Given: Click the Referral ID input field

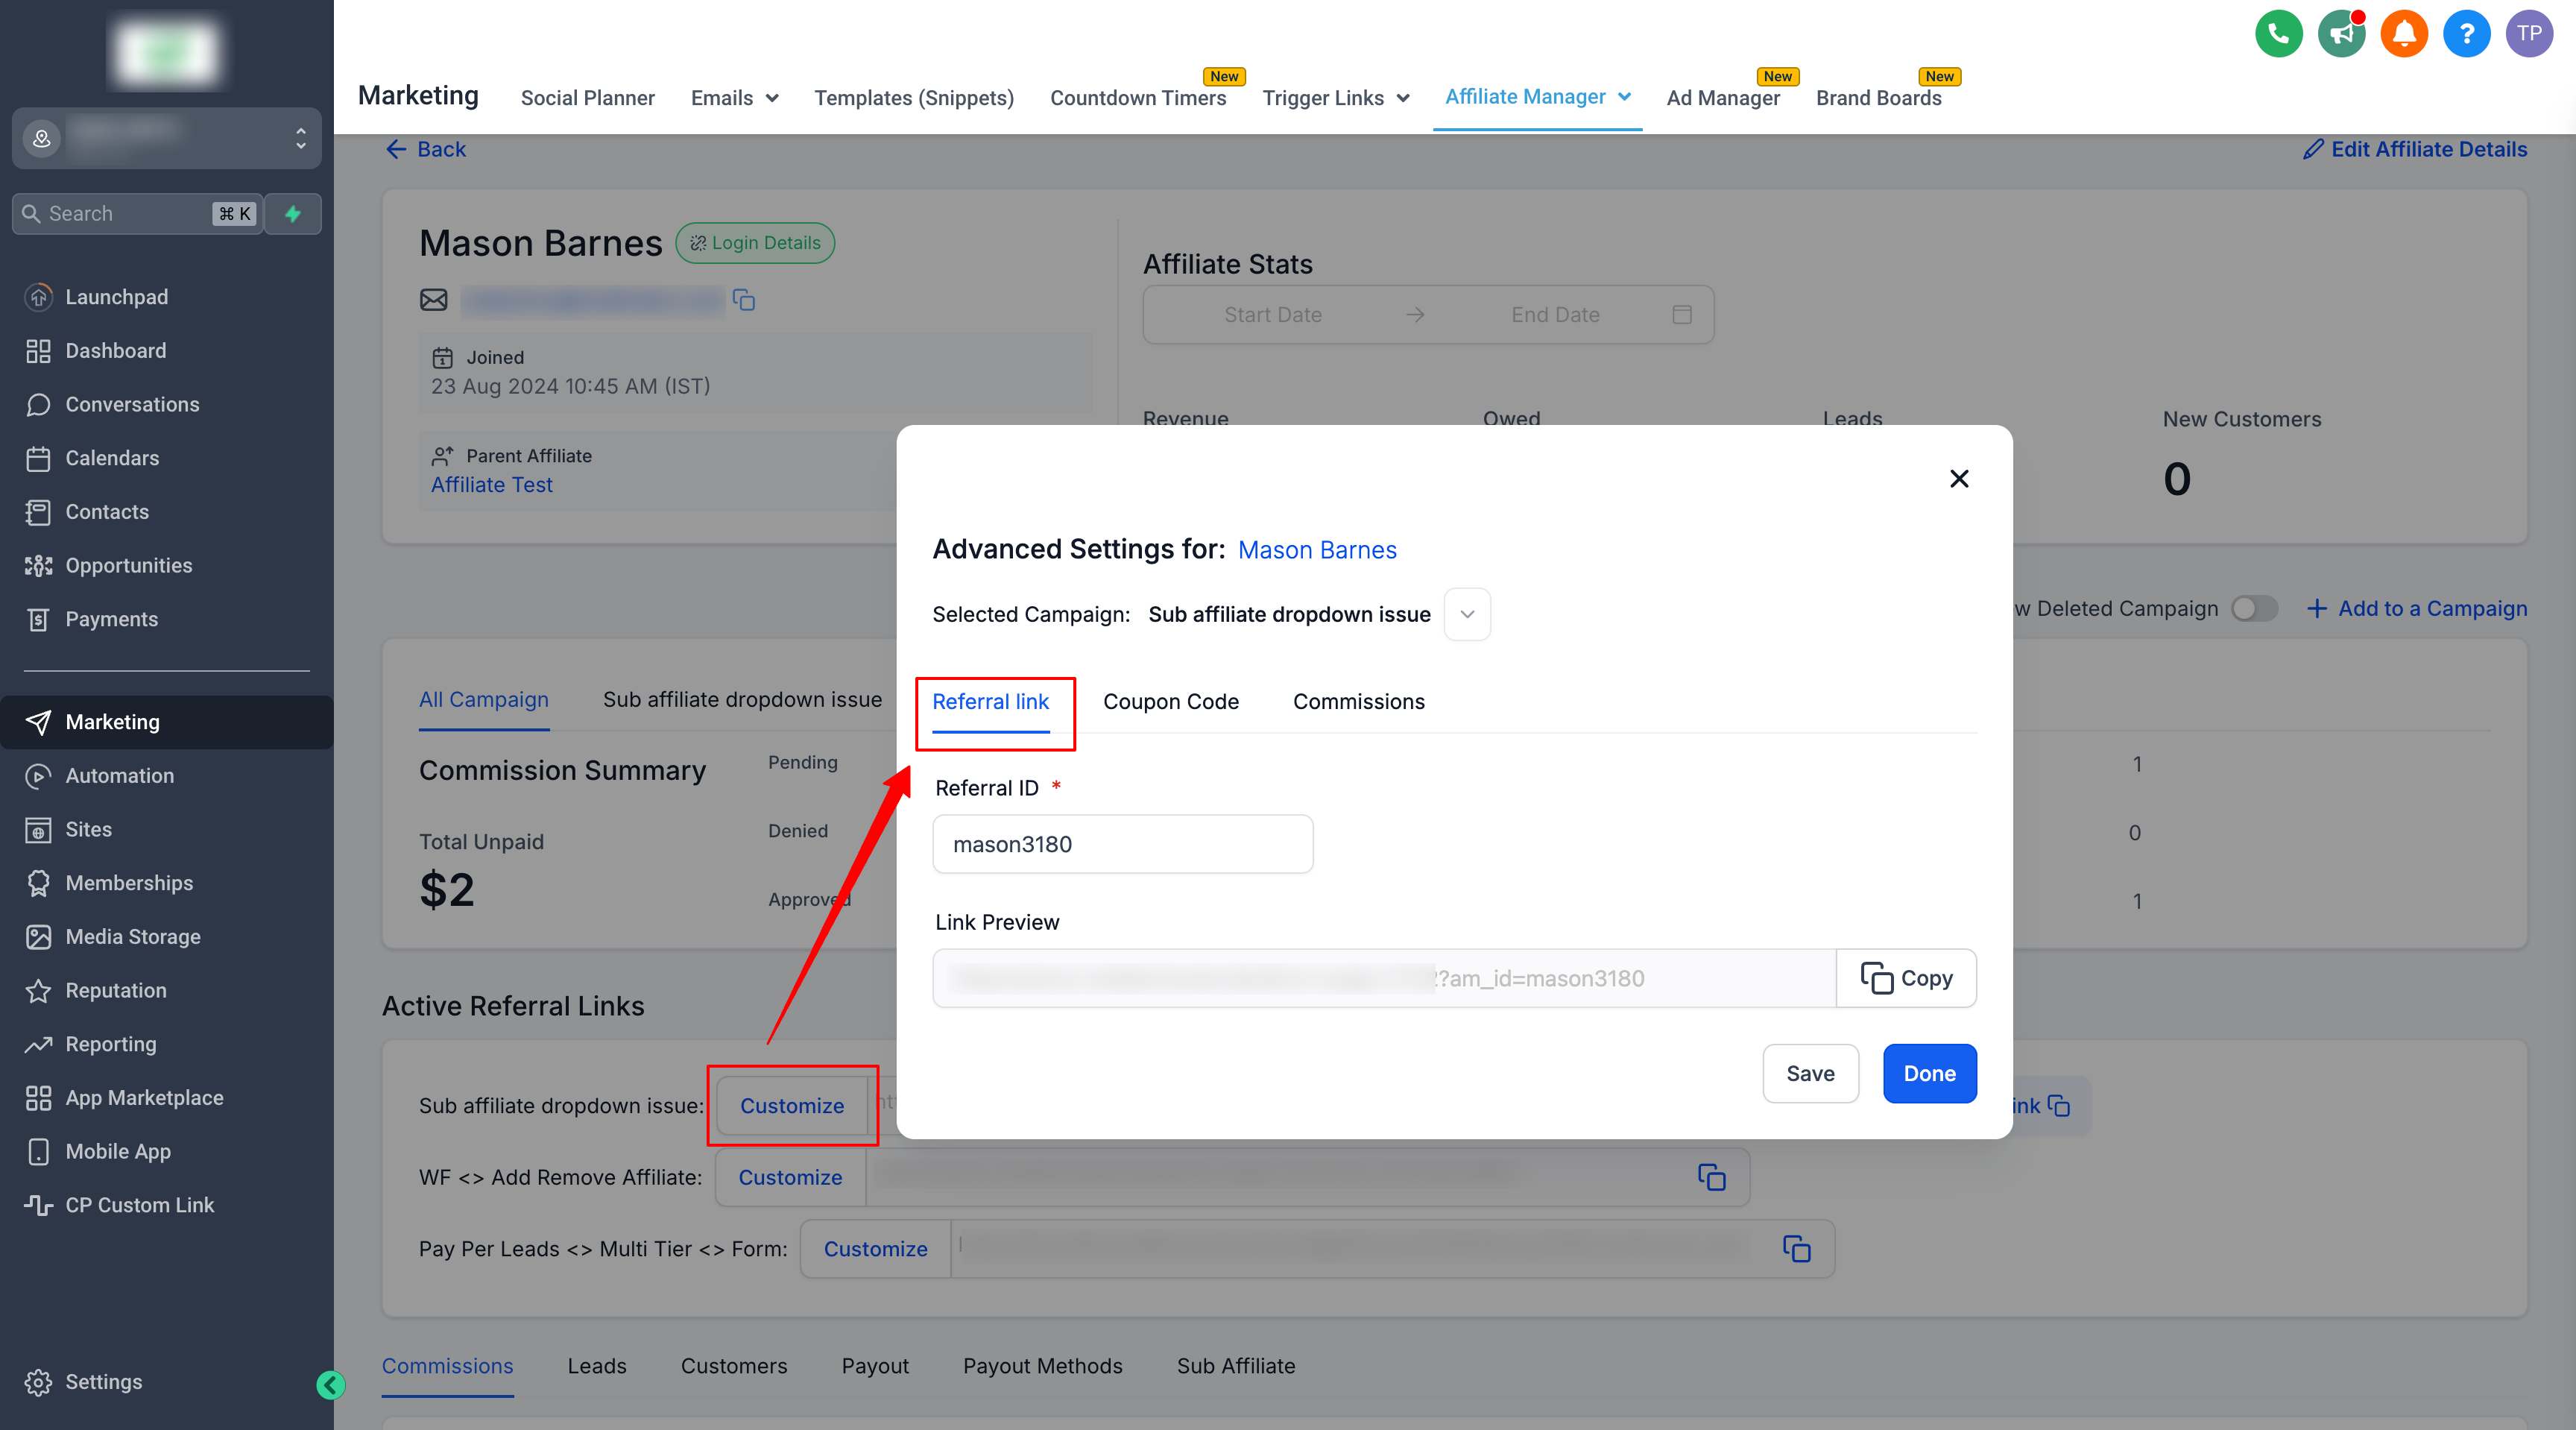Looking at the screenshot, I should pyautogui.click(x=1122, y=844).
